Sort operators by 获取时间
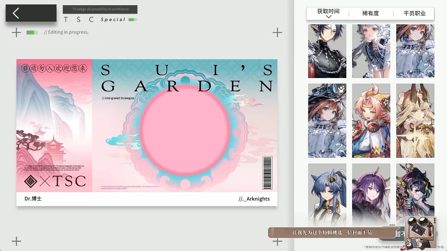 pyautogui.click(x=328, y=11)
